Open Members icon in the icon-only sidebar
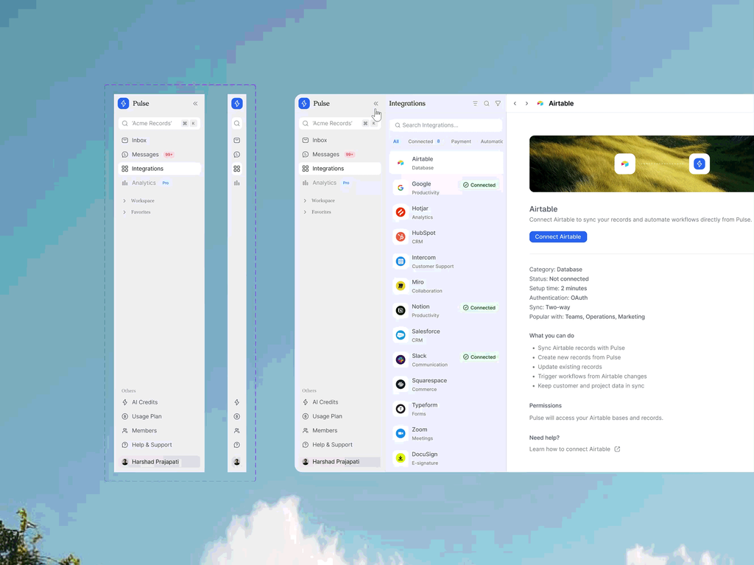This screenshot has height=565, width=754. (x=236, y=431)
